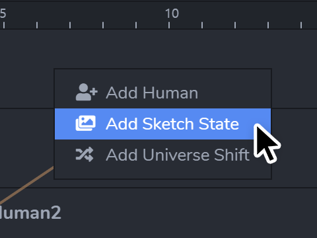Click the shuffle arrows icon for Universe Shift
Viewport: 317px width, 238px height.
85,155
